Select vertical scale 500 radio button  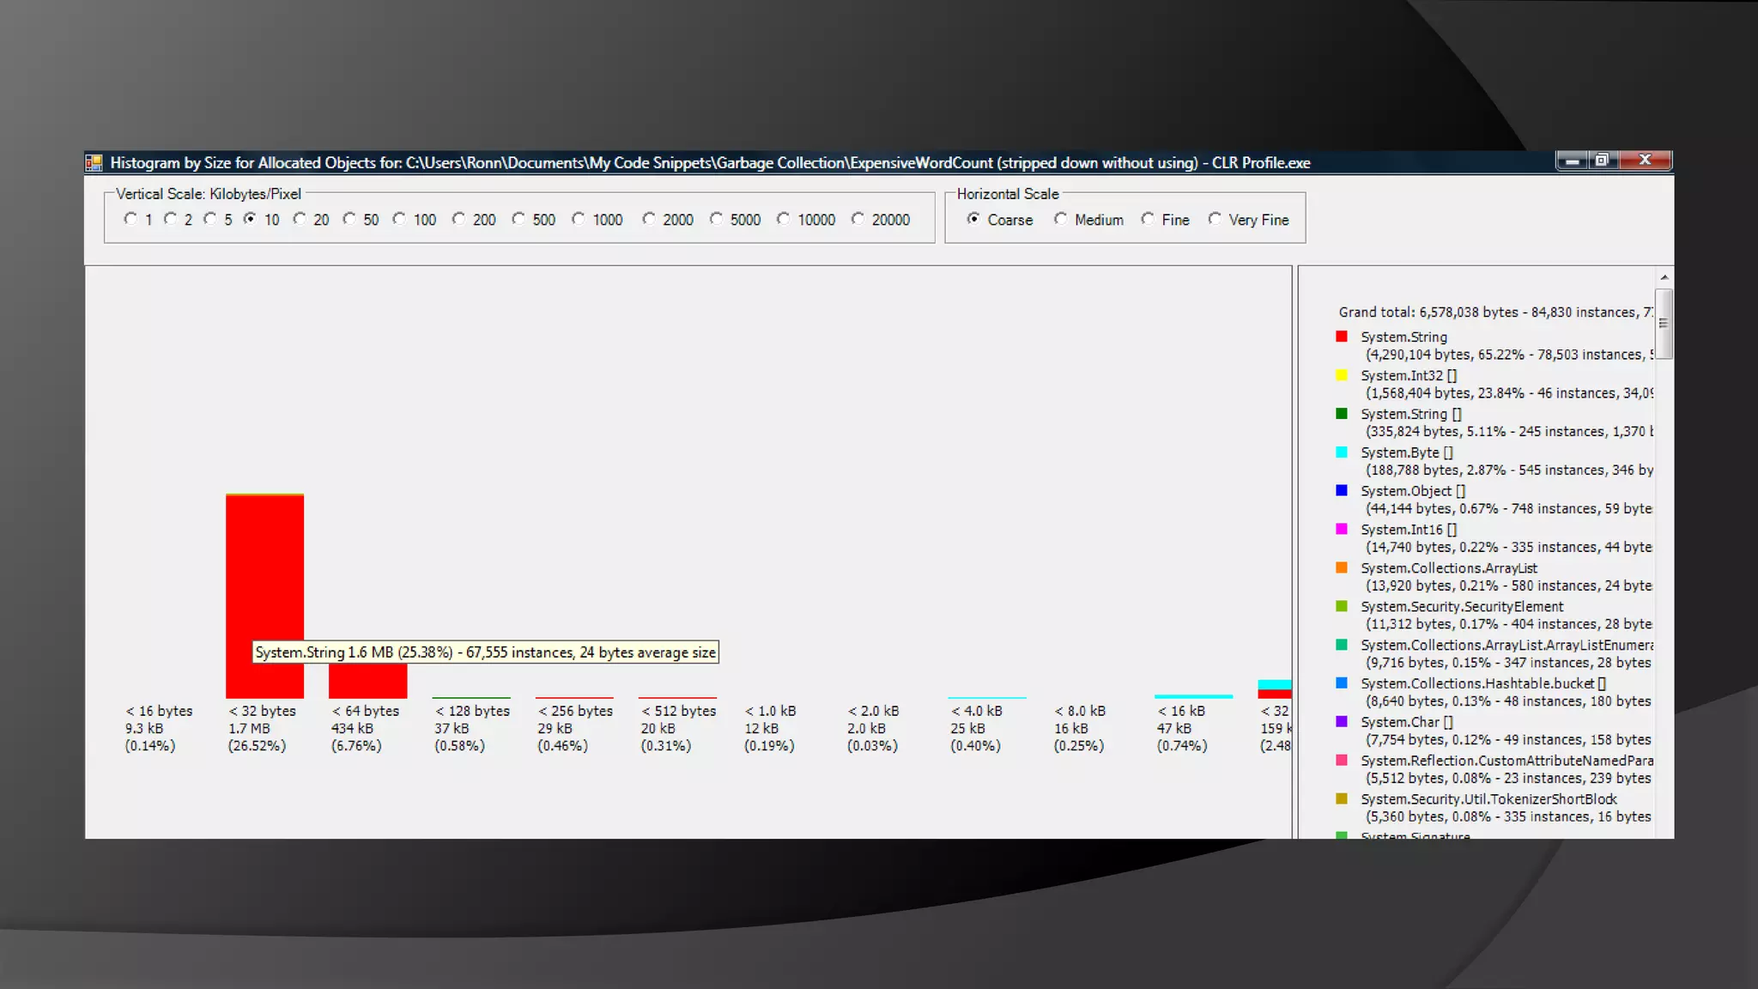click(x=518, y=219)
